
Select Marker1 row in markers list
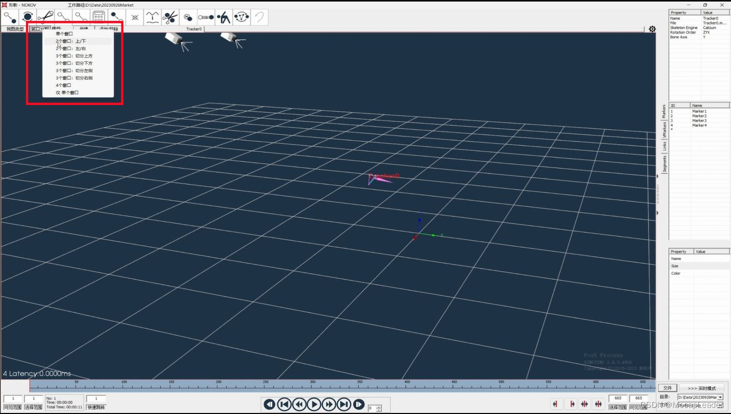[699, 111]
